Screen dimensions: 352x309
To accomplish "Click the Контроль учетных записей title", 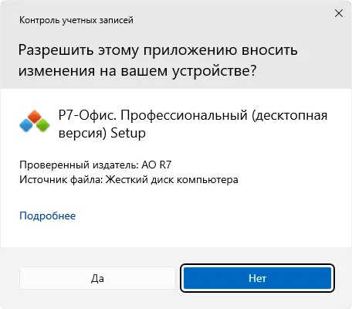I will click(76, 20).
